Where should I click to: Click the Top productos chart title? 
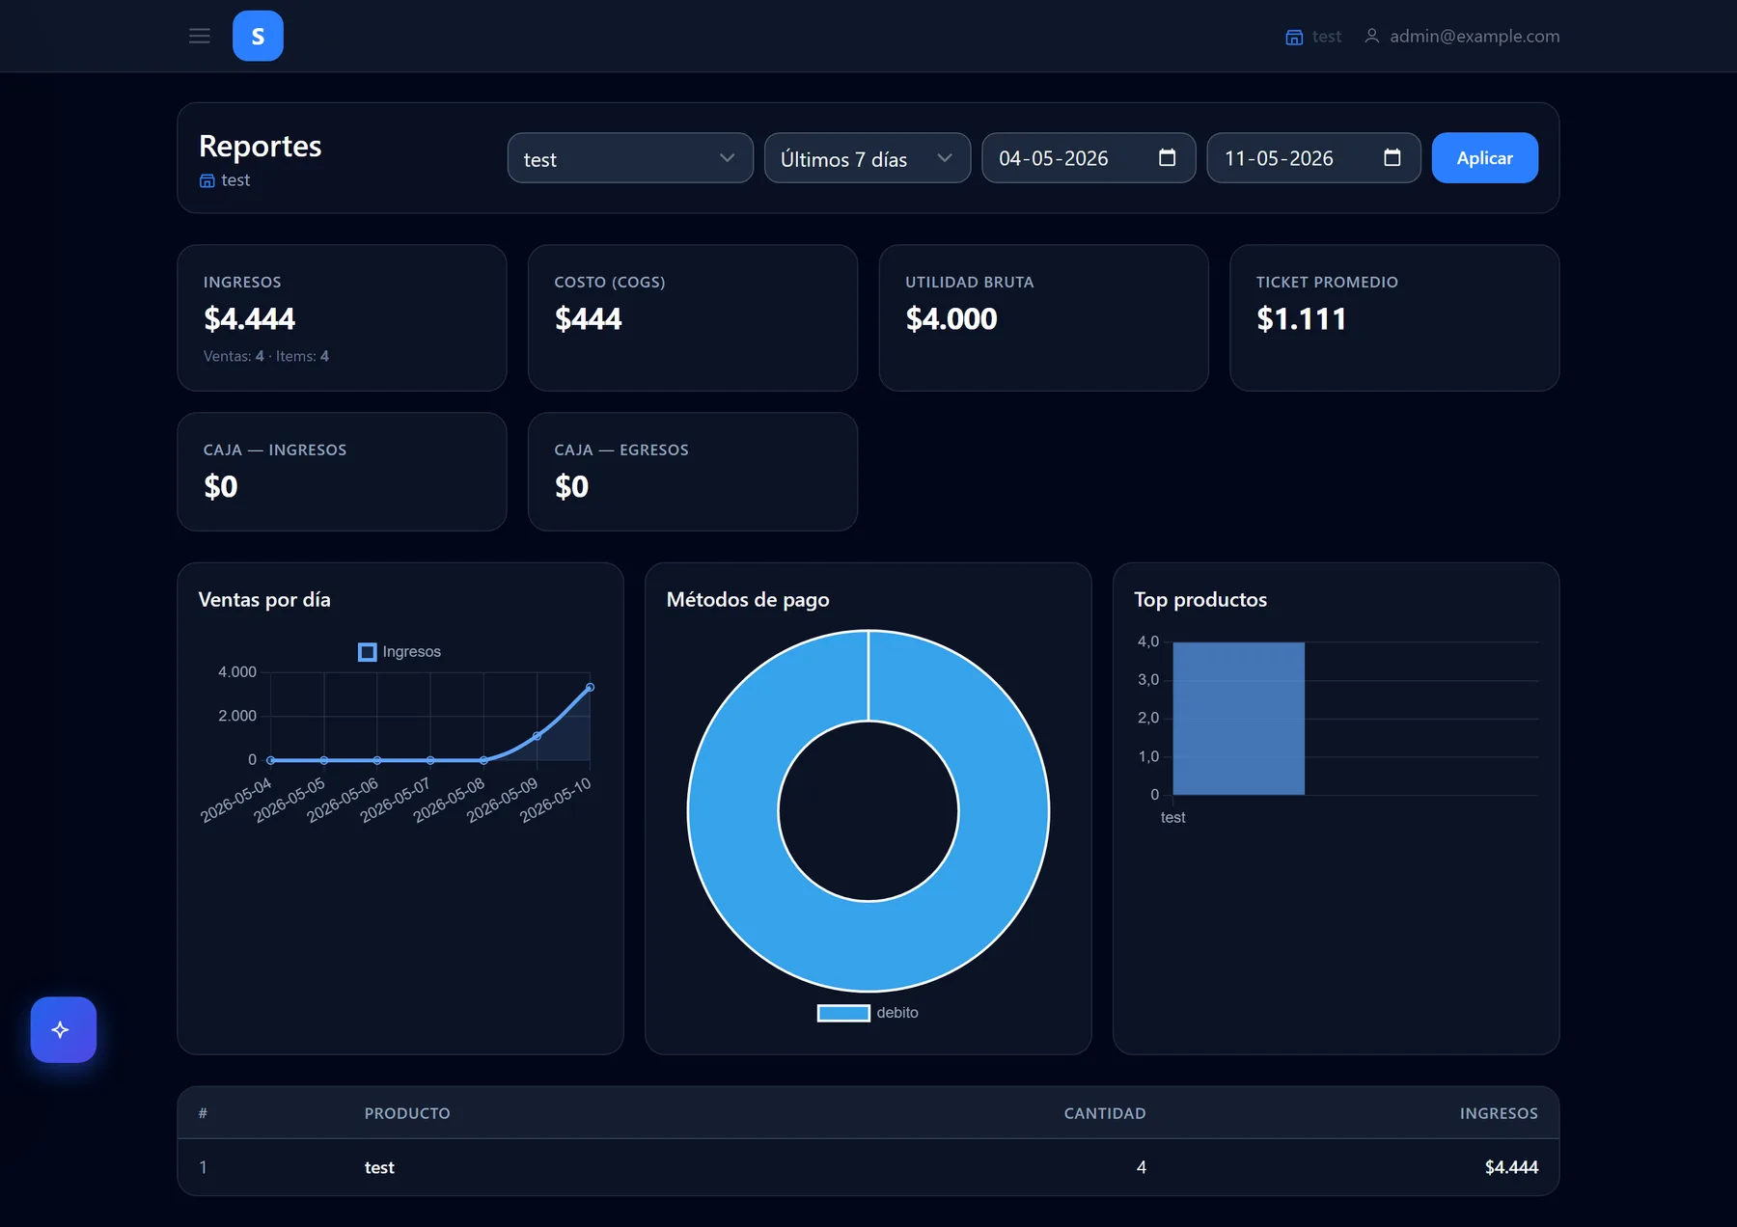pyautogui.click(x=1200, y=599)
